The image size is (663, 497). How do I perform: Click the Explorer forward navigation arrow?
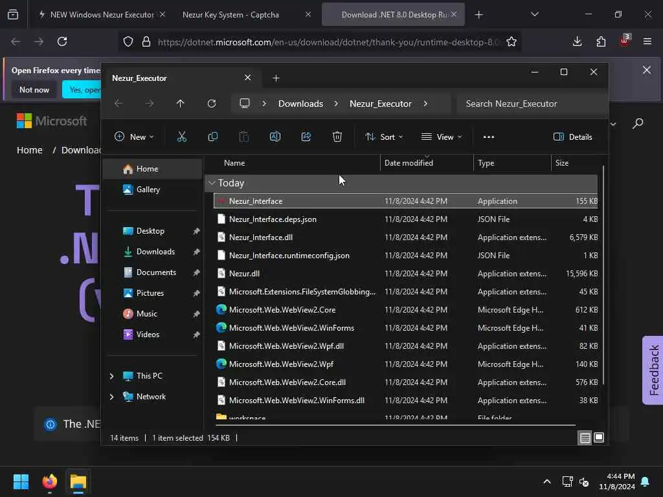coord(150,104)
